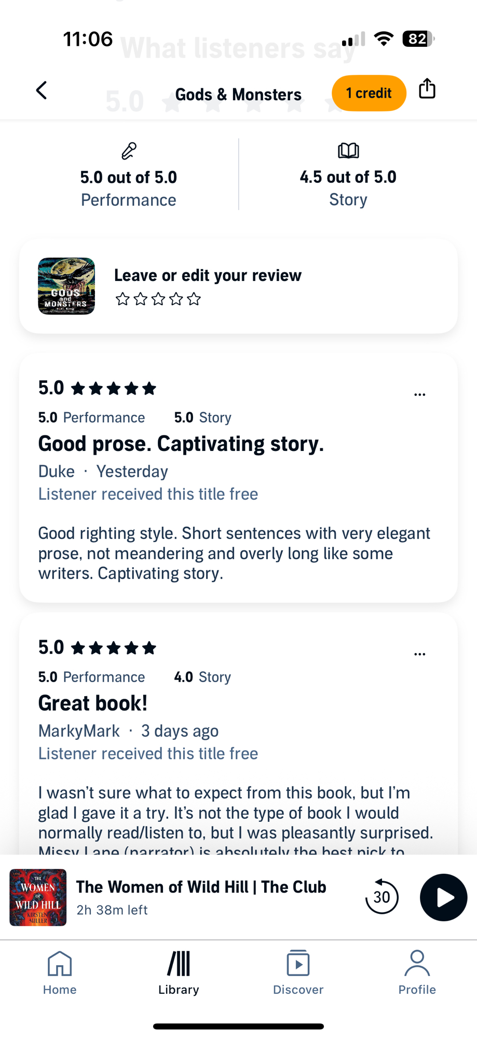Image resolution: width=477 pixels, height=1039 pixels.
Task: Give a five-star rating
Action: (x=194, y=299)
